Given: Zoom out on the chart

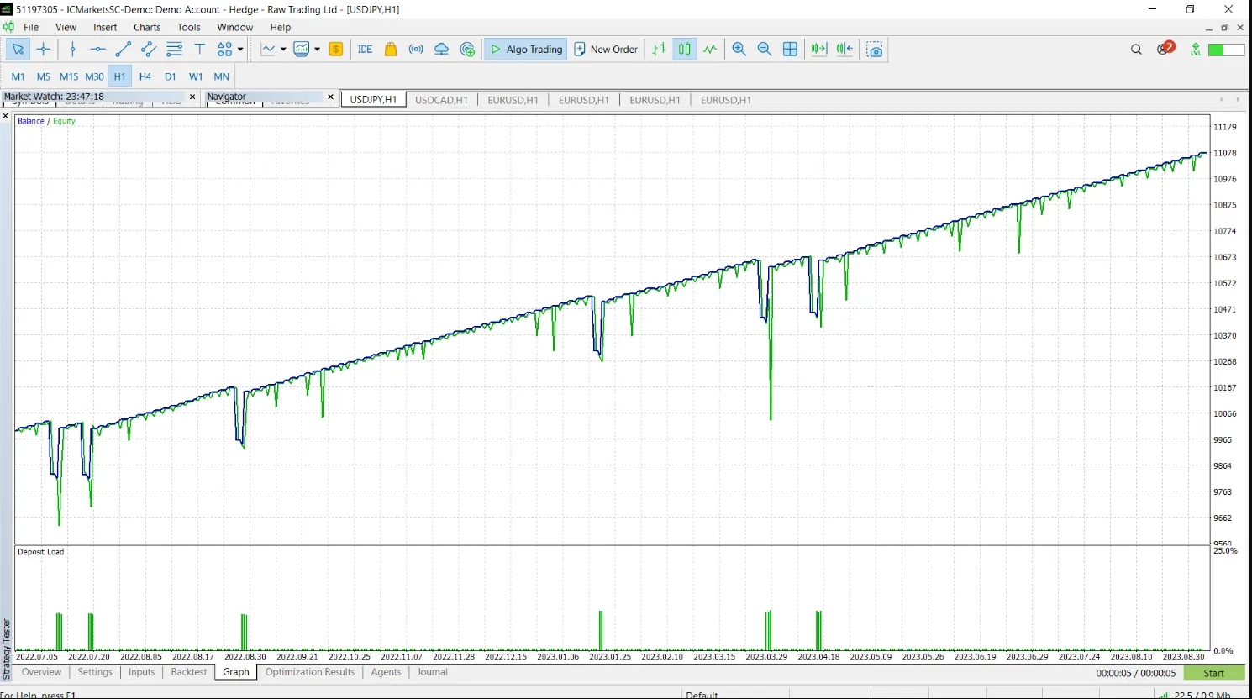Looking at the screenshot, I should [765, 50].
